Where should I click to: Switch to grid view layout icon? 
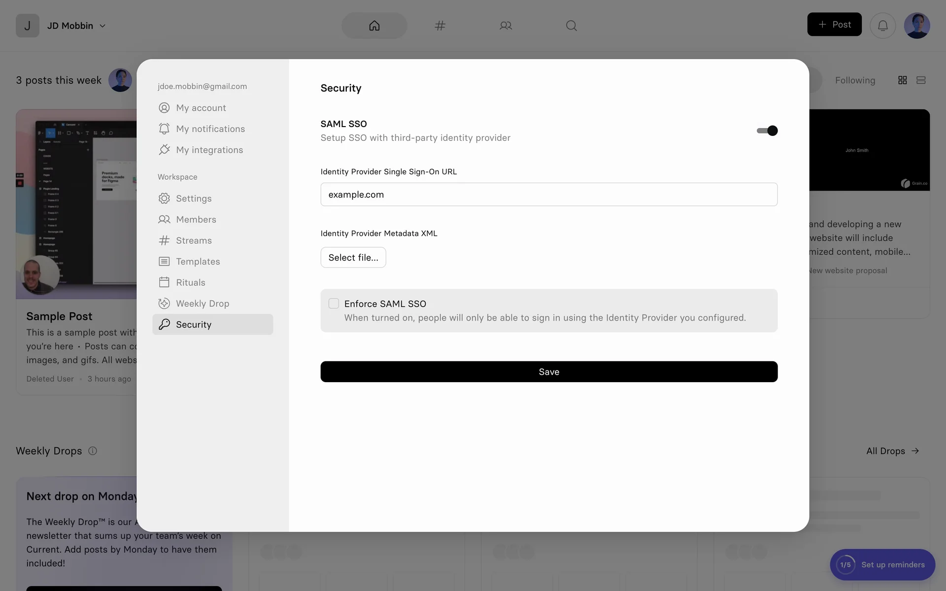[902, 80]
